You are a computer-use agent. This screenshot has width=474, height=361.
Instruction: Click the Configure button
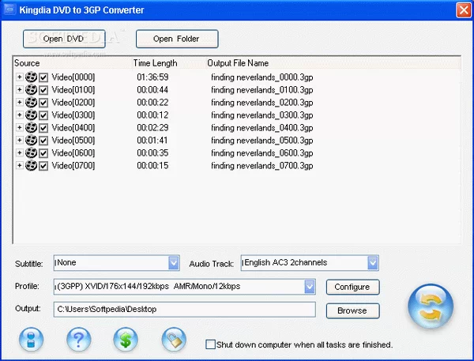coord(352,287)
